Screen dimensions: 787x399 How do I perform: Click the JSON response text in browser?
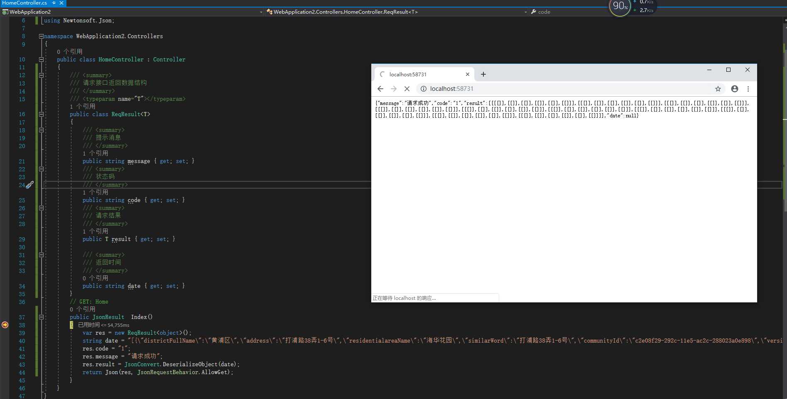[562, 109]
